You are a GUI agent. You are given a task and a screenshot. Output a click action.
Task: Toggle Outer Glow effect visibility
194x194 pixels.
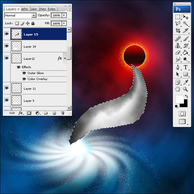pos(24,73)
